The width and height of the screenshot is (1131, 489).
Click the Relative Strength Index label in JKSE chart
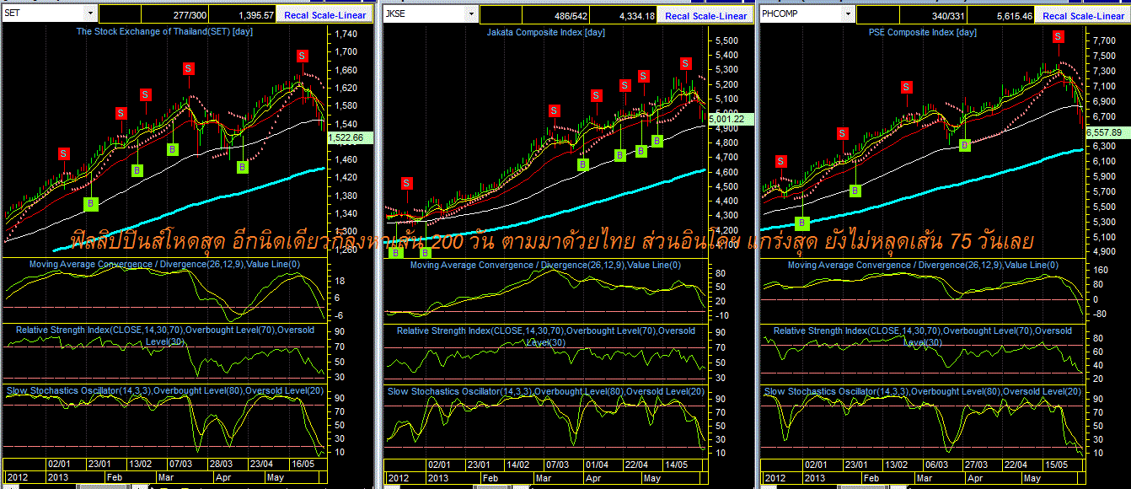(x=546, y=336)
